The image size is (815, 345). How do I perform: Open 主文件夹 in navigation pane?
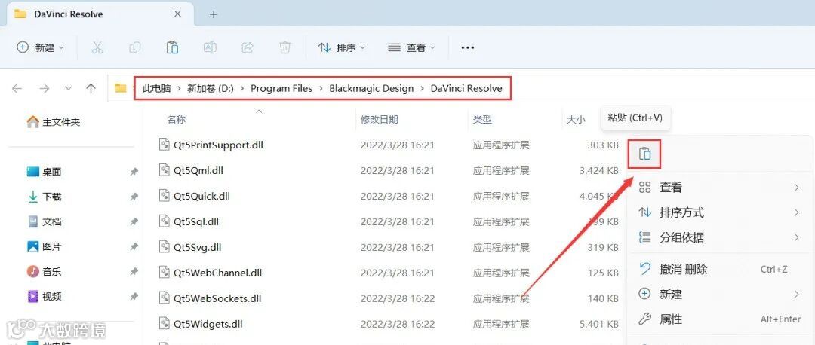click(x=54, y=122)
